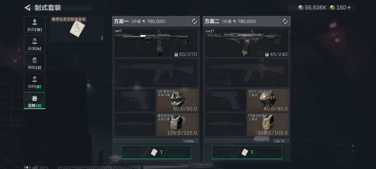The image size is (376, 169).
Task: Inspect the MP7 weapon slot
Action: 156,43
